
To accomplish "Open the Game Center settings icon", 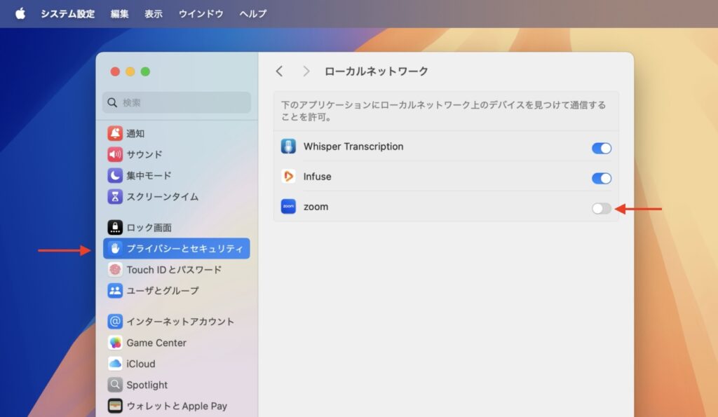I will pyautogui.click(x=116, y=343).
